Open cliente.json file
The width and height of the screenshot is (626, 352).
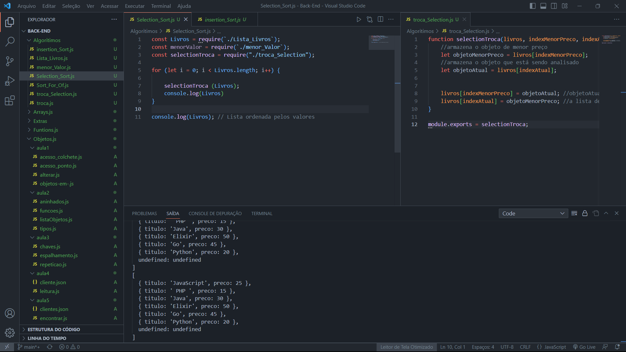tap(71, 282)
